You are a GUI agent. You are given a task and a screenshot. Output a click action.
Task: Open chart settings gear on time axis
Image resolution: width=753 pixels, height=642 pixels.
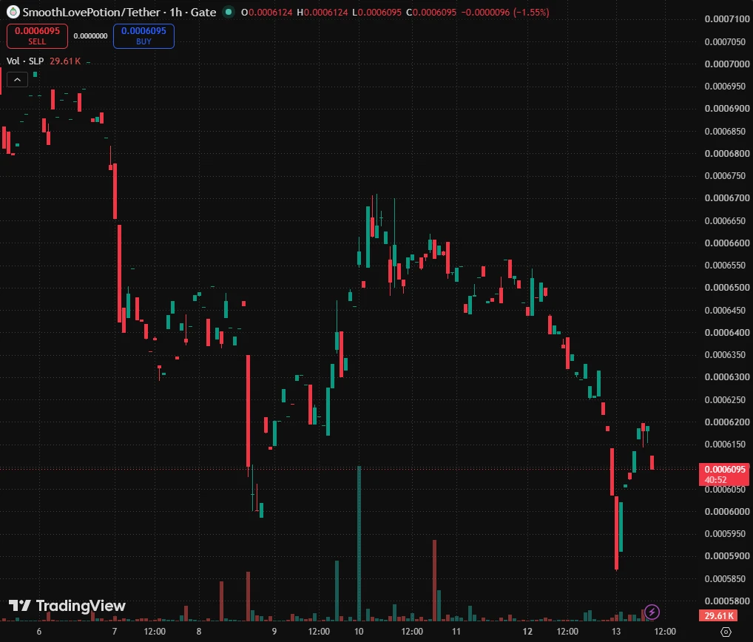726,632
